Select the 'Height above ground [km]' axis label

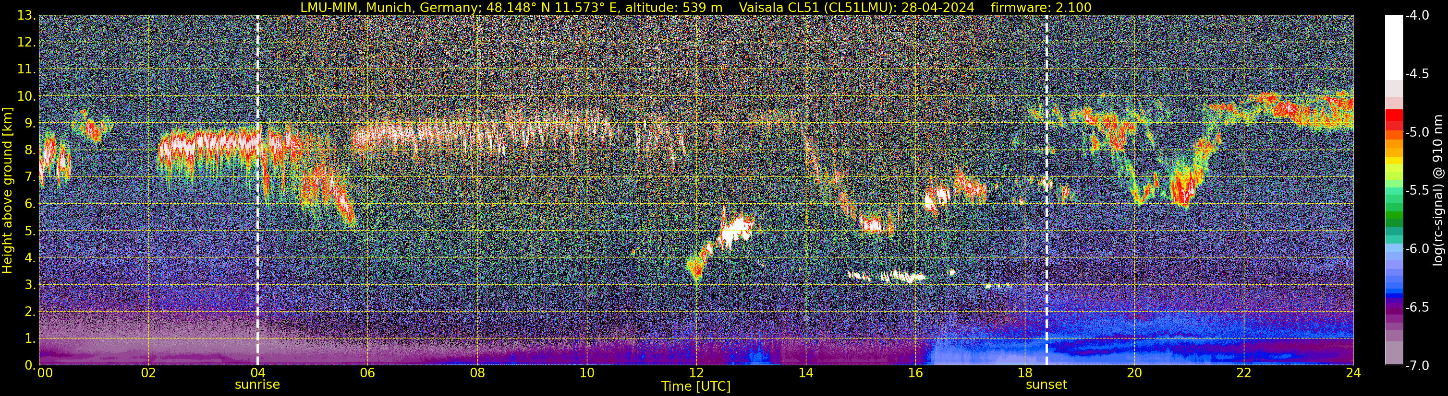point(8,190)
